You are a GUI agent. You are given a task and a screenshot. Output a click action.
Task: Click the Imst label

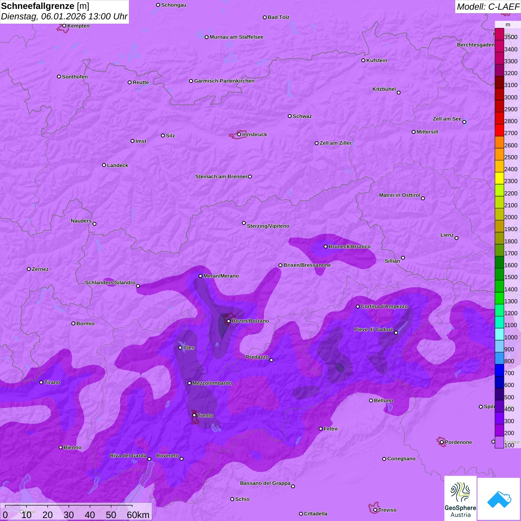coord(141,141)
